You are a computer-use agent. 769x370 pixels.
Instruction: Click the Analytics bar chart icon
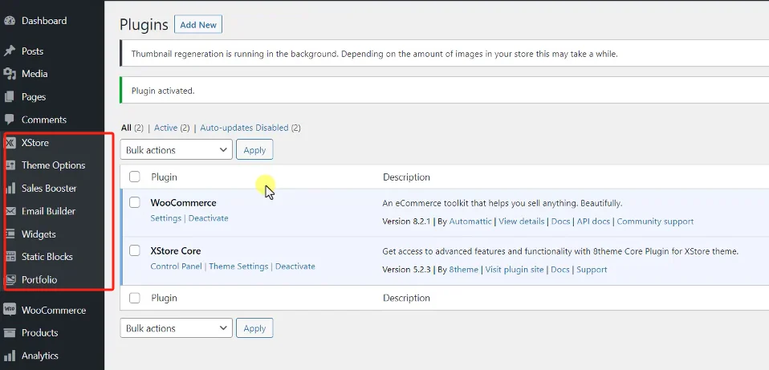[10, 356]
